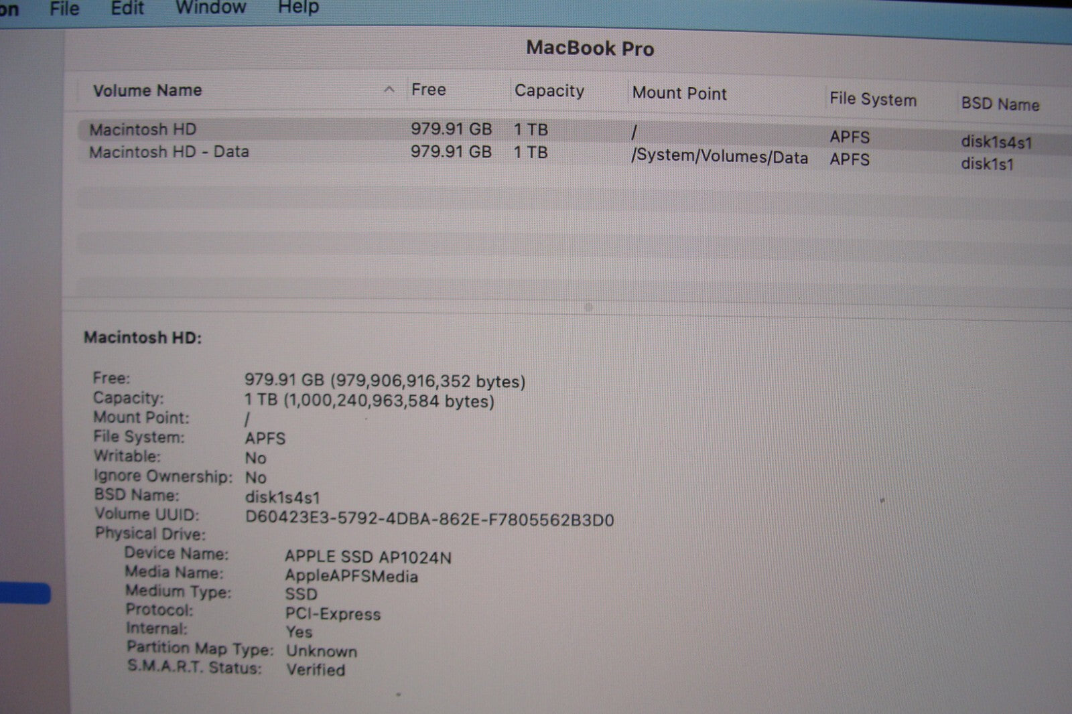The width and height of the screenshot is (1072, 714).
Task: Toggle sort order arrow in Volume Name column
Action: 389,90
